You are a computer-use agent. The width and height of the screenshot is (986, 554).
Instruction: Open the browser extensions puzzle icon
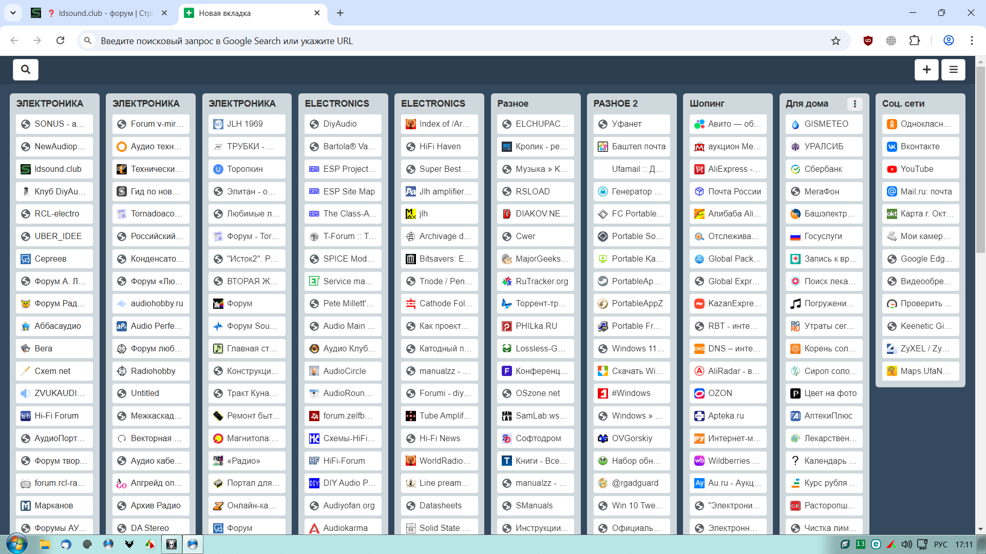[915, 41]
